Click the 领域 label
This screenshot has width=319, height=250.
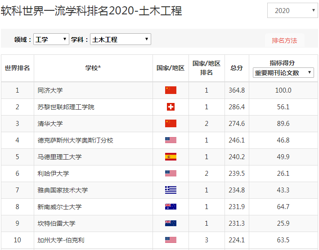22,40
